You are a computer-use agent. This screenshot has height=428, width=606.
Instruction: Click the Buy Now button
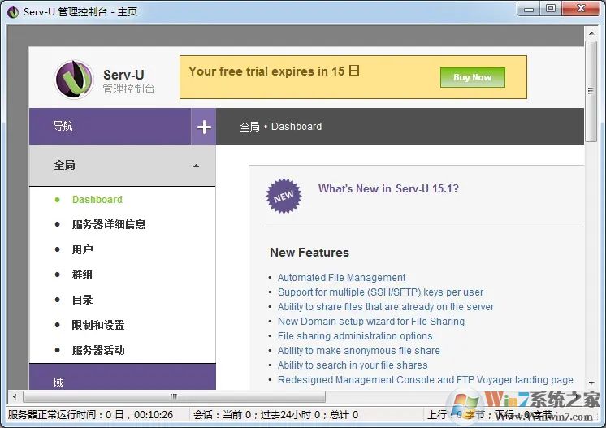472,77
